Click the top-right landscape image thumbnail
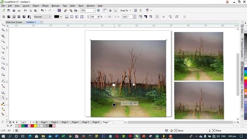 click(x=199, y=56)
